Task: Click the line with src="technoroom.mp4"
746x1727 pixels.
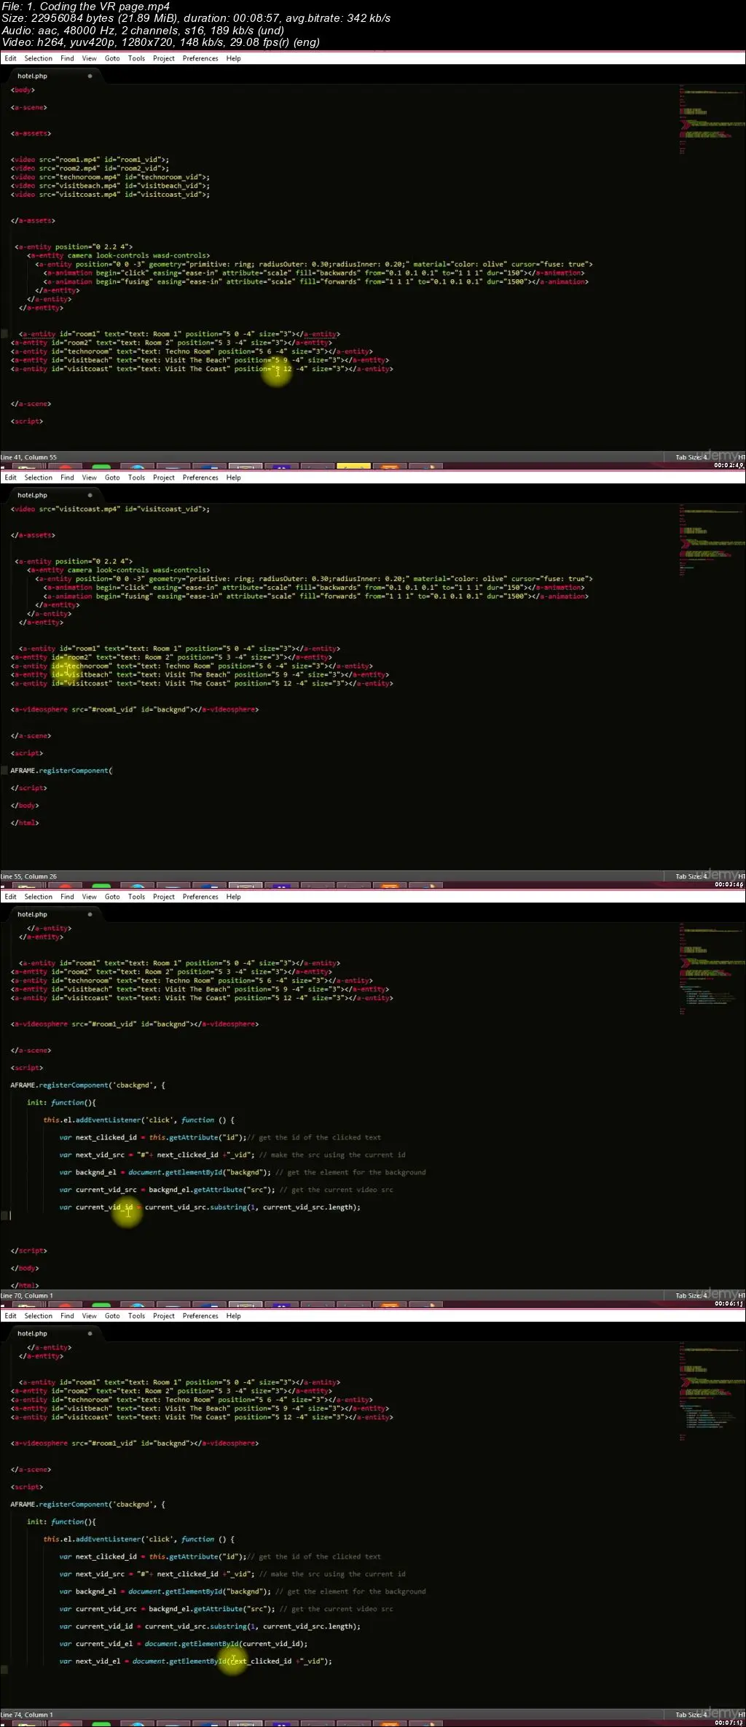Action: click(x=110, y=177)
